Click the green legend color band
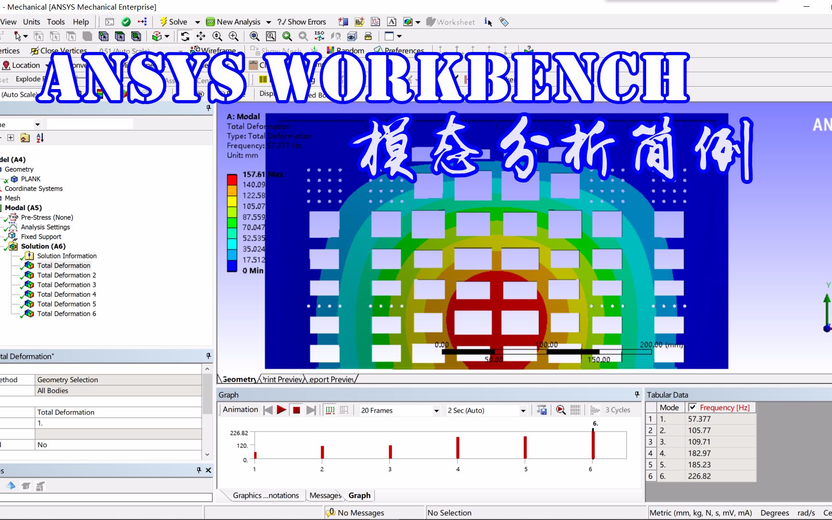Image resolution: width=832 pixels, height=520 pixels. point(232,222)
